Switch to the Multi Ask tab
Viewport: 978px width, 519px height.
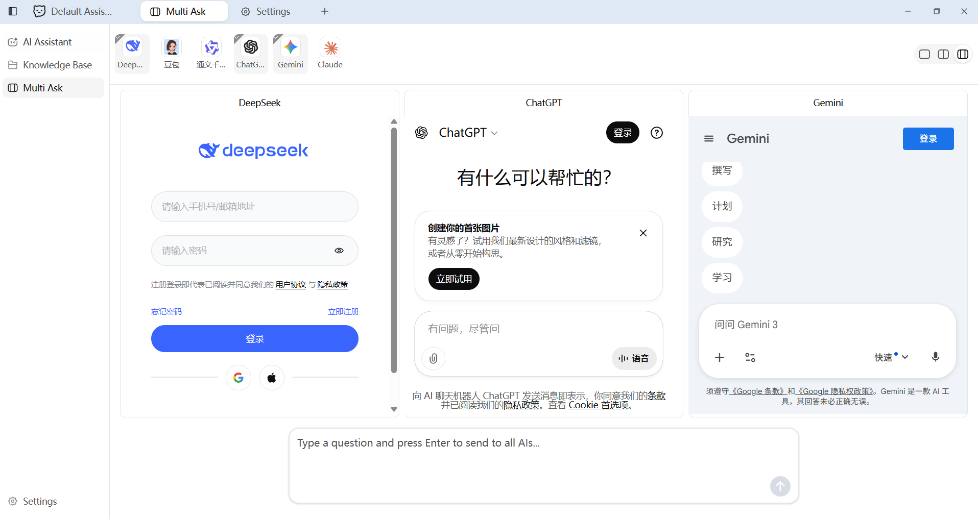click(184, 11)
